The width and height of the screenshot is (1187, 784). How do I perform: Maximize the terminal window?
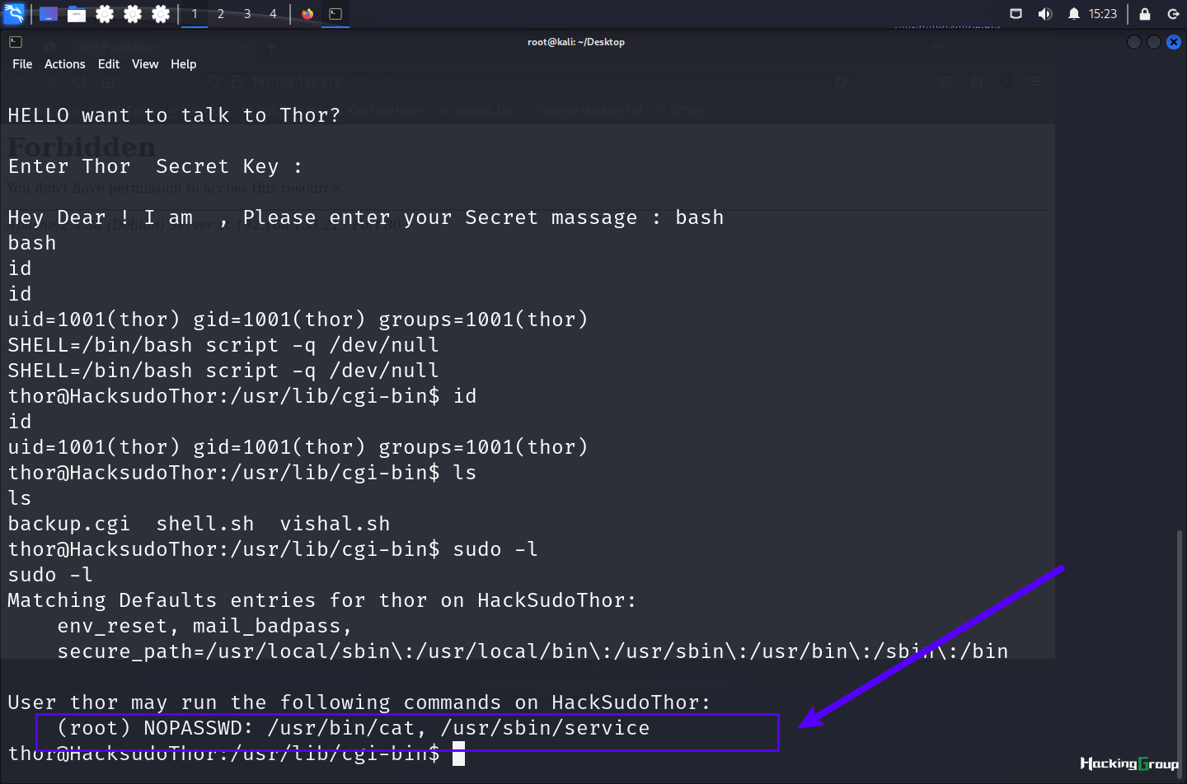1154,42
